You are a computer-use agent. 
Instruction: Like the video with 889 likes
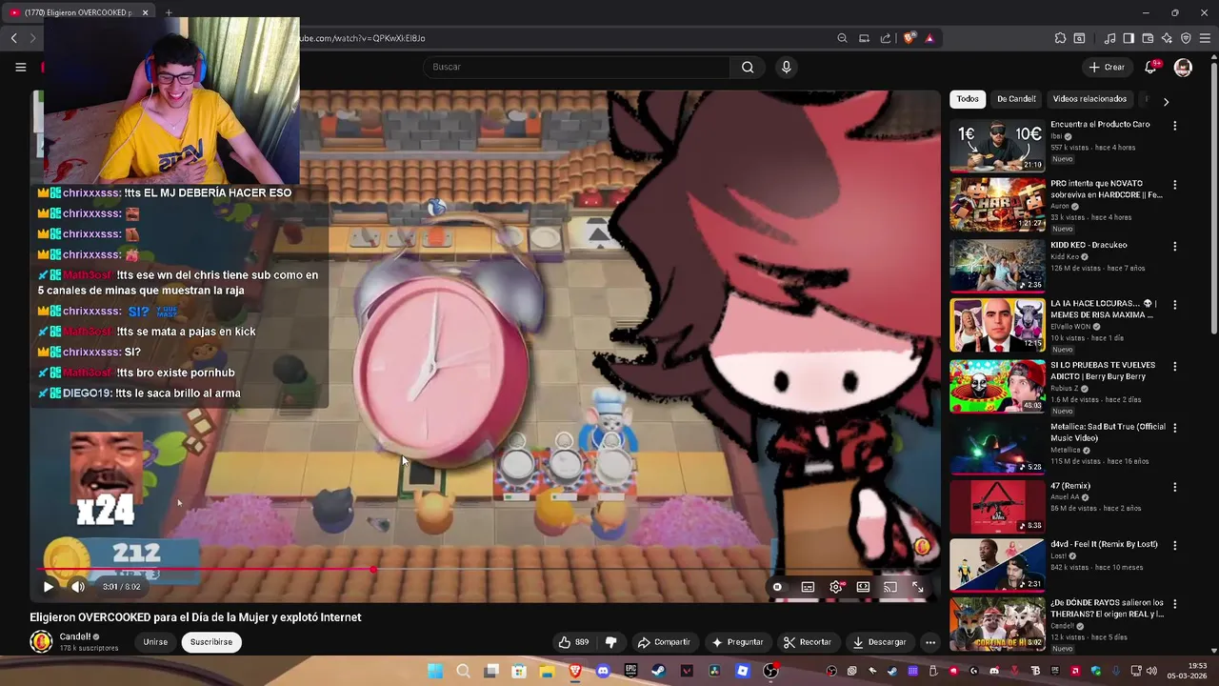click(574, 642)
